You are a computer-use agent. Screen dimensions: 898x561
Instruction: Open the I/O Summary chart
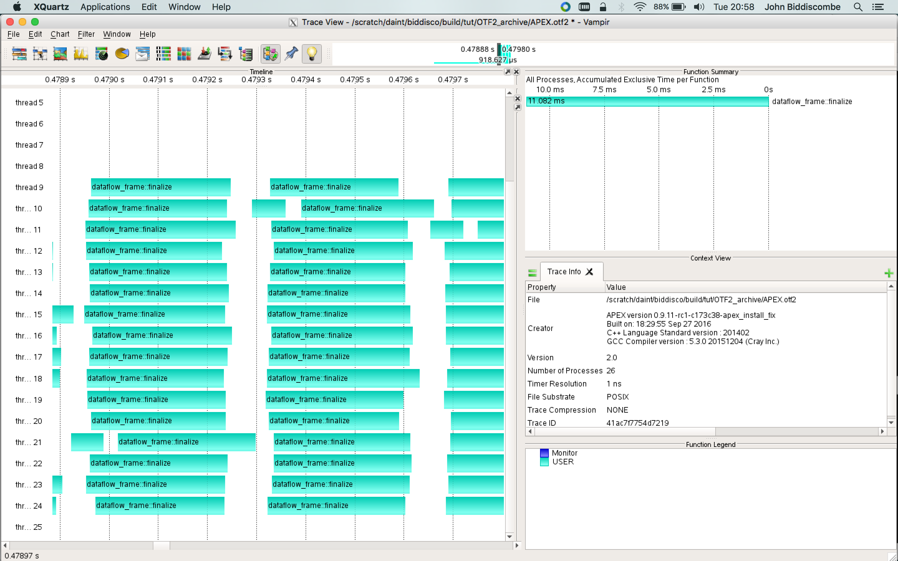[x=205, y=54]
